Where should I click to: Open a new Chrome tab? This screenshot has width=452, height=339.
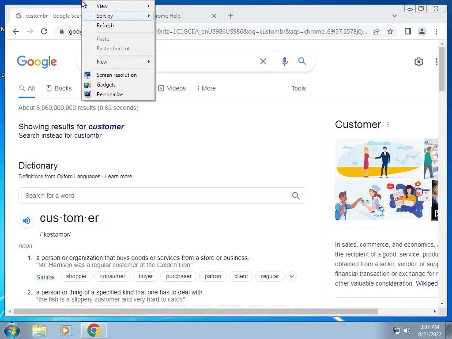230,16
